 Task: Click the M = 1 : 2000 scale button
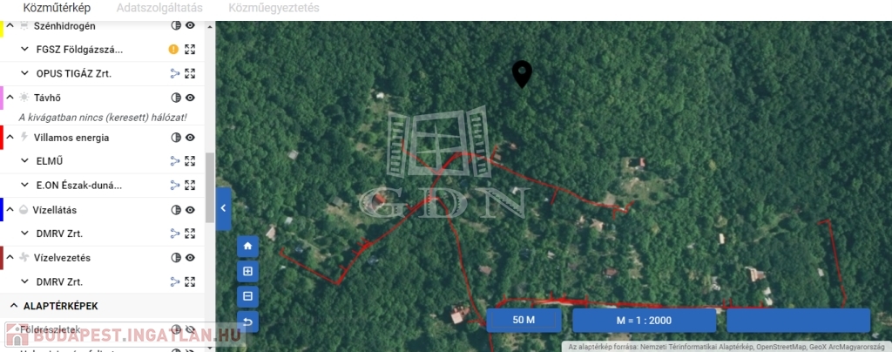pyautogui.click(x=644, y=320)
